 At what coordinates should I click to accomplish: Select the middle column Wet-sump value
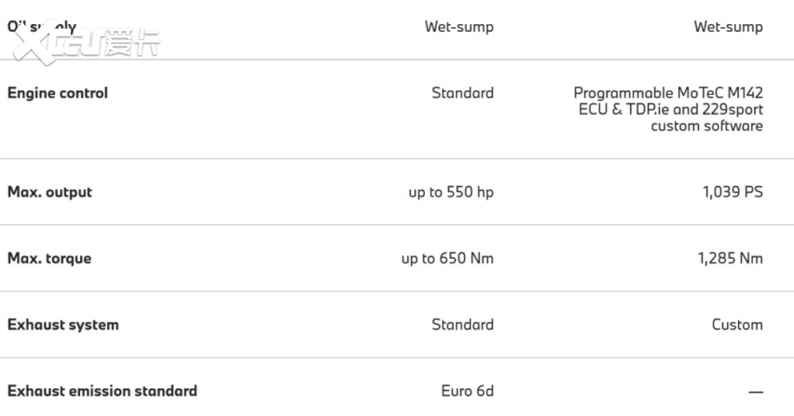coord(459,27)
